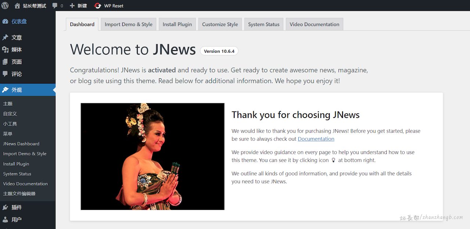Screen dimensions: 470x229
Task: Open WP Reset from admin bar
Action: point(109,6)
